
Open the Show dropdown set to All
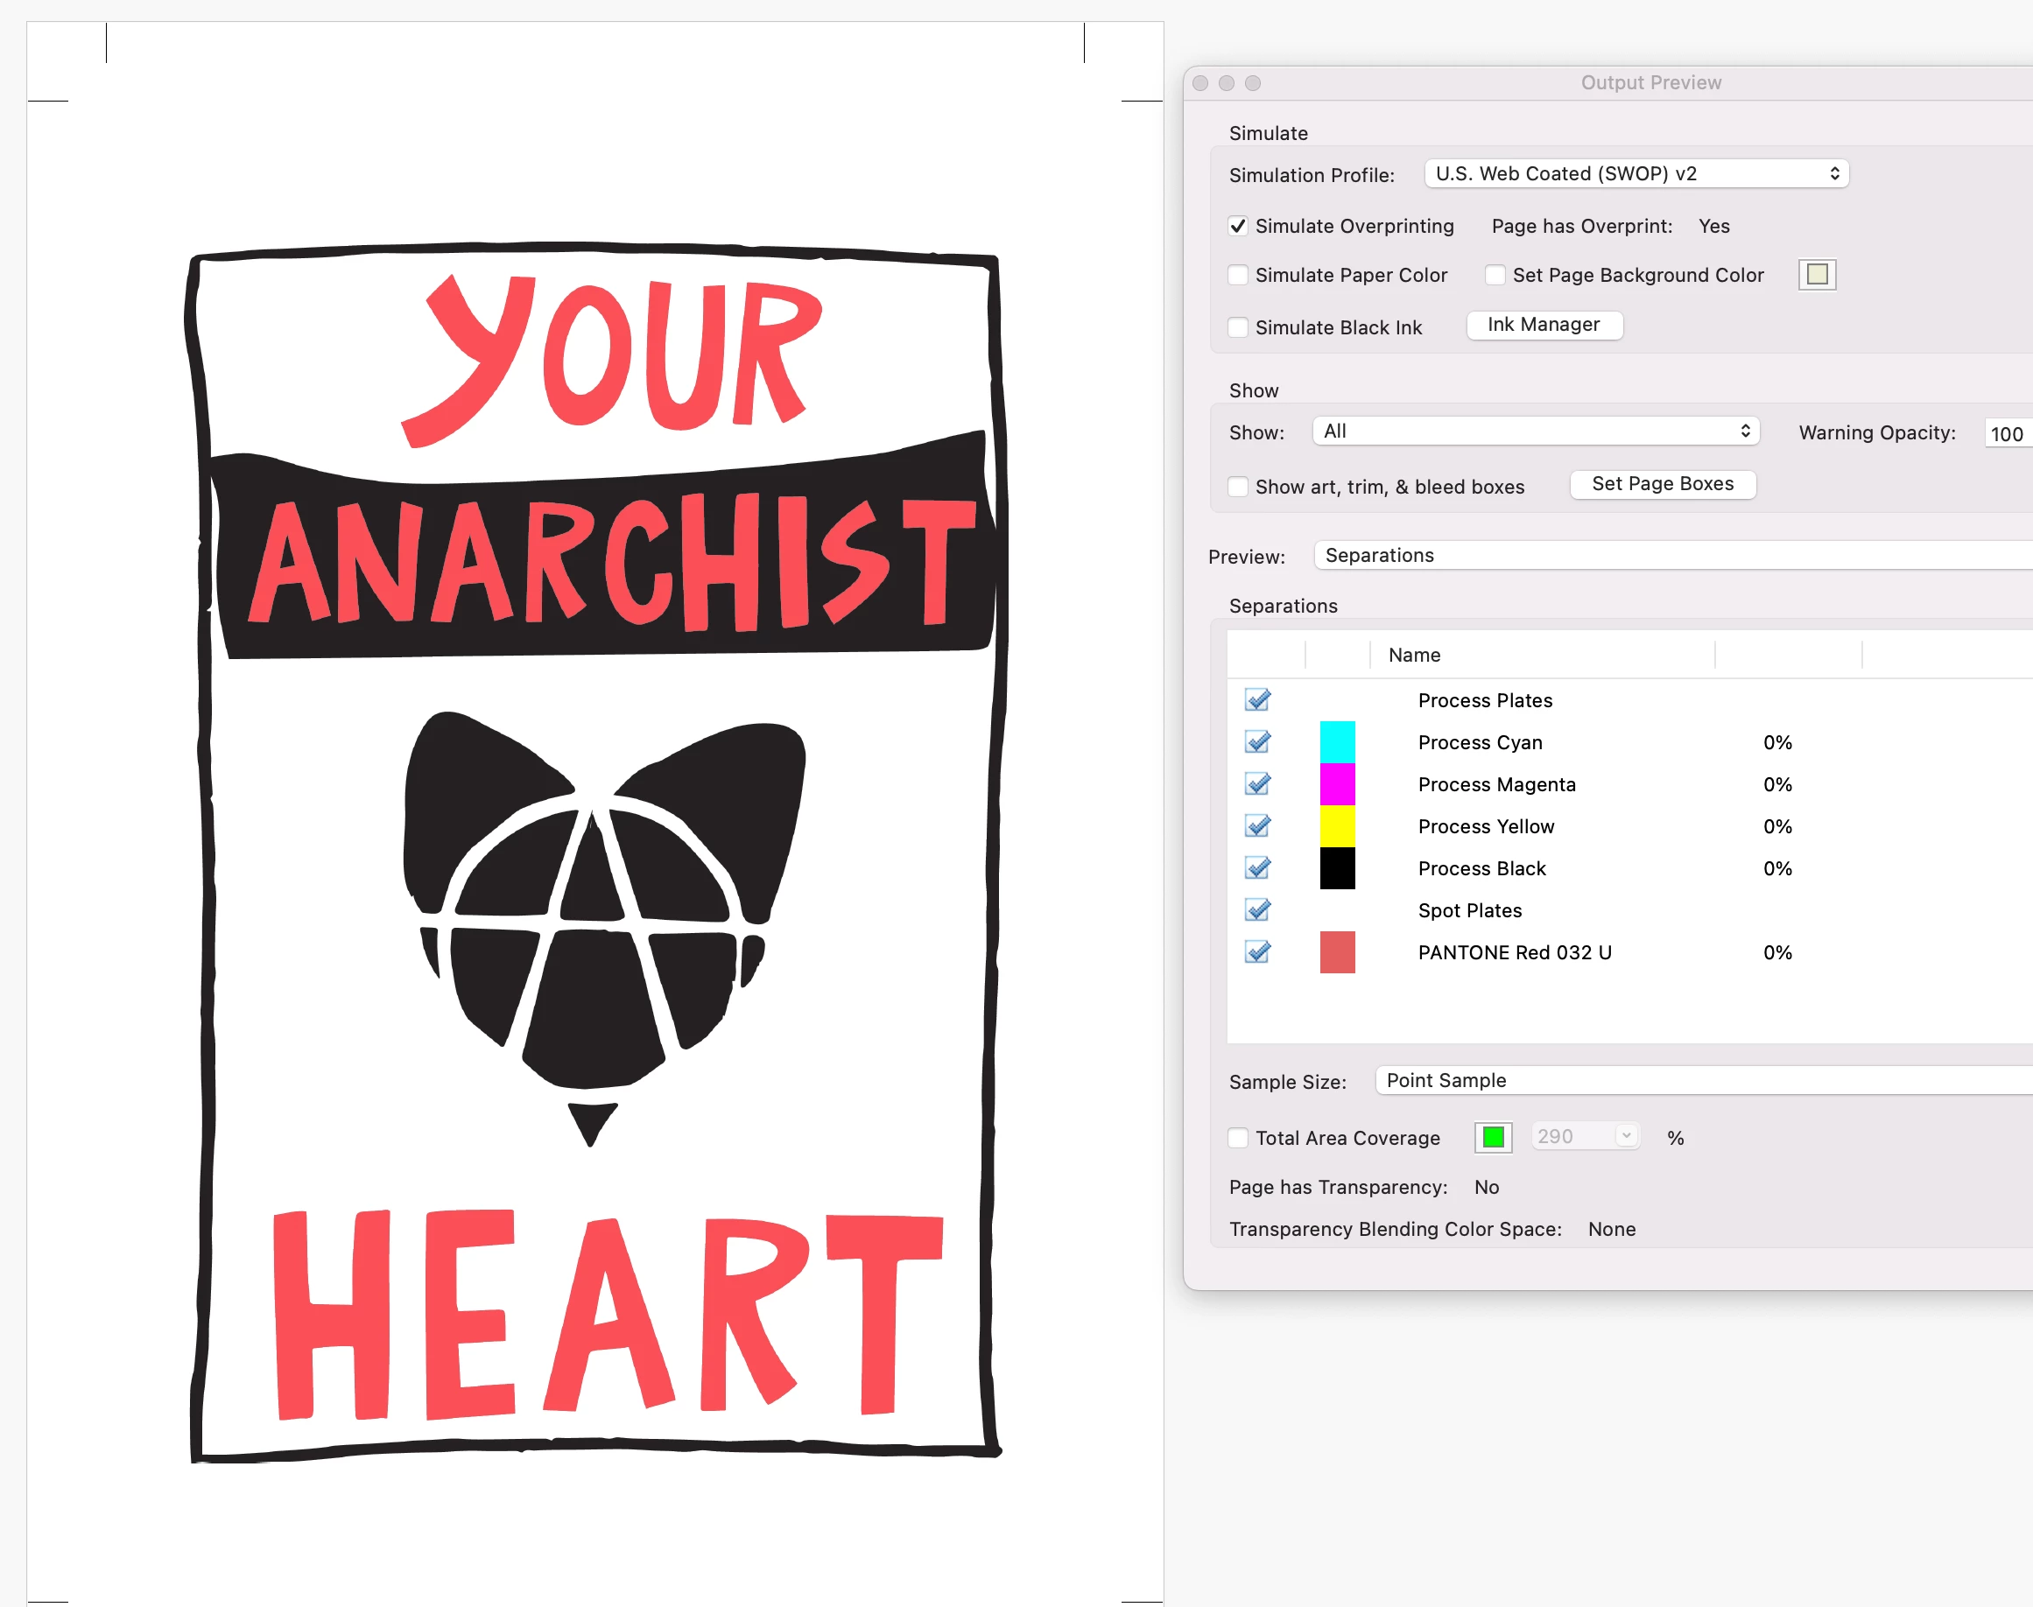[1535, 432]
